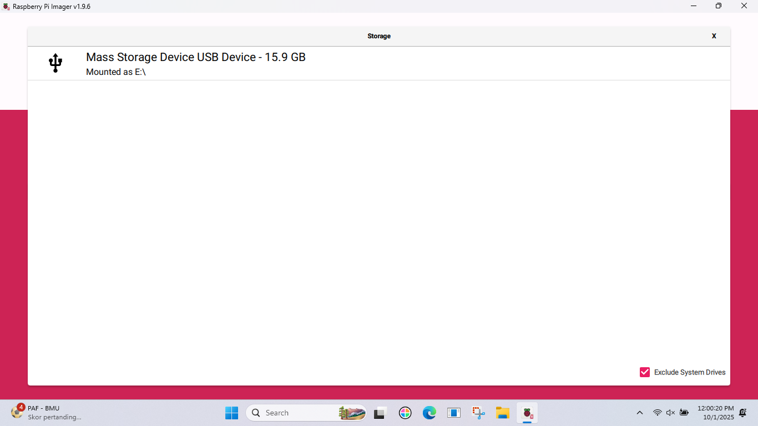The height and width of the screenshot is (426, 758).
Task: Click Raspberry Pi Imager taskbar icon
Action: click(527, 413)
